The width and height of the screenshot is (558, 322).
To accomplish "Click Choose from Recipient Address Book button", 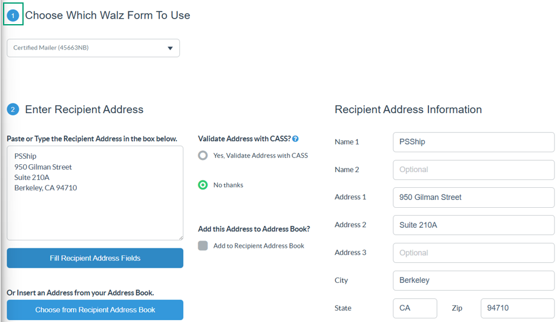I will [x=95, y=310].
